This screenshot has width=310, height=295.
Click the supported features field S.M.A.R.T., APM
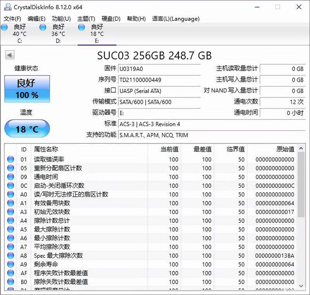click(x=212, y=135)
